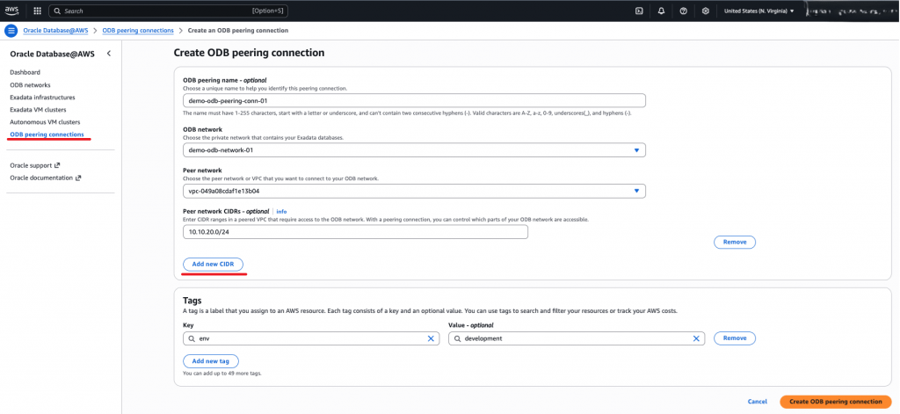Open ODB networks in the sidebar

(30, 85)
